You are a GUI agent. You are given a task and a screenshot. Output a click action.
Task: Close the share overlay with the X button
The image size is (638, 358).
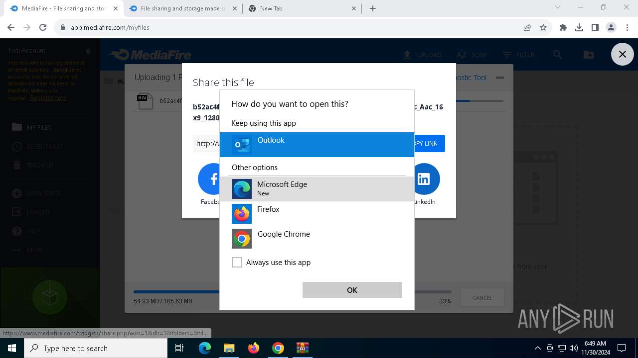622,54
